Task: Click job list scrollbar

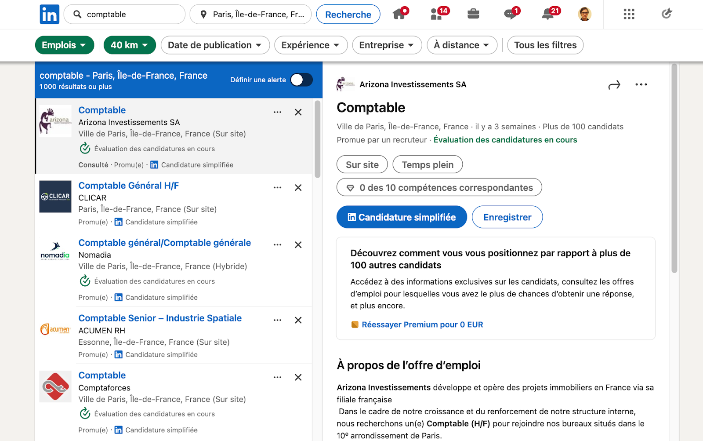Action: pyautogui.click(x=317, y=139)
